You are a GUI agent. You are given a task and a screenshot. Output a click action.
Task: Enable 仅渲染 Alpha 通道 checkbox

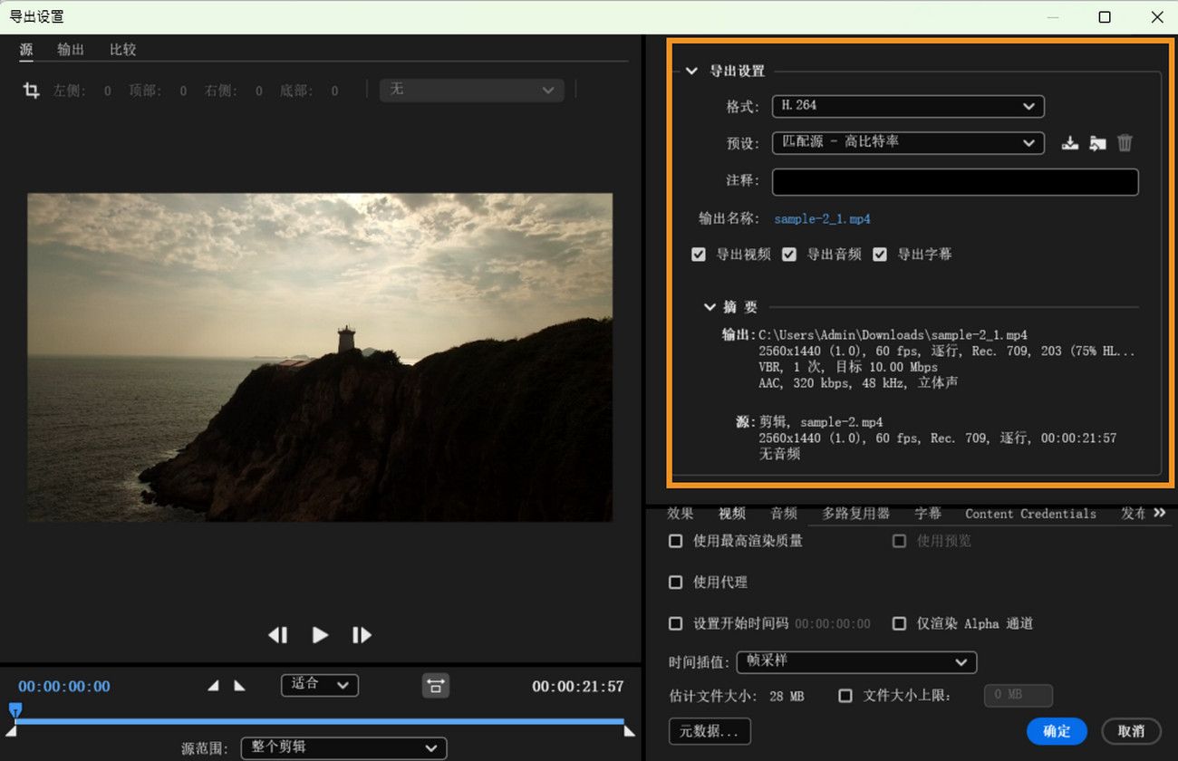pos(900,623)
